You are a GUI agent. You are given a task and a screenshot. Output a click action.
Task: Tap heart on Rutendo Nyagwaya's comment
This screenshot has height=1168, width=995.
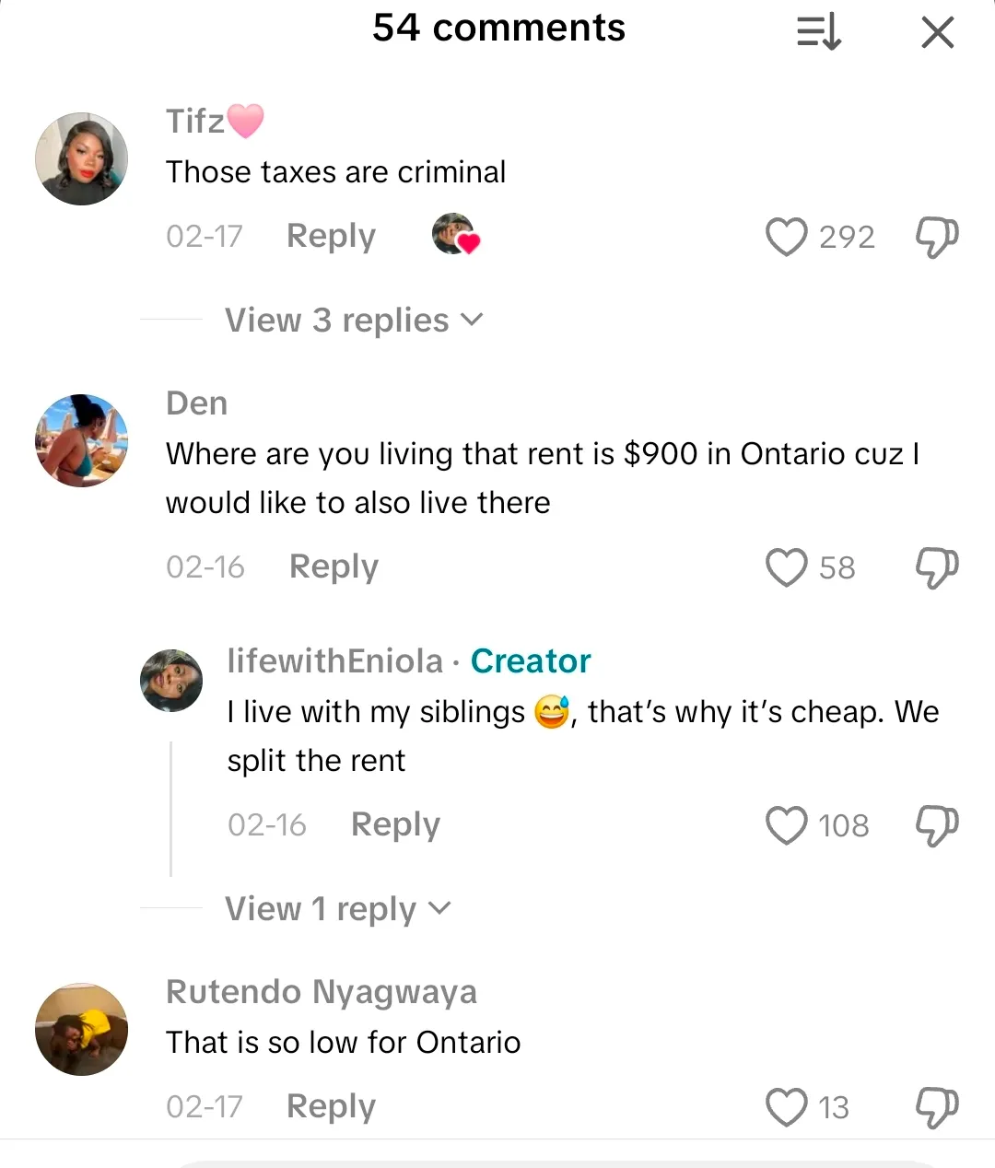pos(787,1107)
